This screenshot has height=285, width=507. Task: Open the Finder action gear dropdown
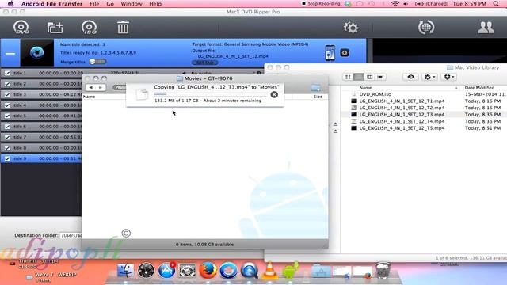click(x=429, y=77)
